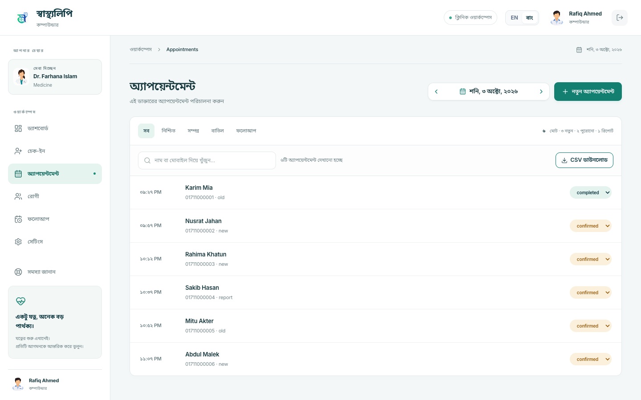Go to the next day arrow
The image size is (641, 400).
tap(541, 92)
